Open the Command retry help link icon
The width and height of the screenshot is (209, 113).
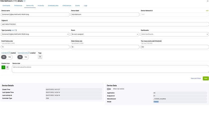[29, 53]
